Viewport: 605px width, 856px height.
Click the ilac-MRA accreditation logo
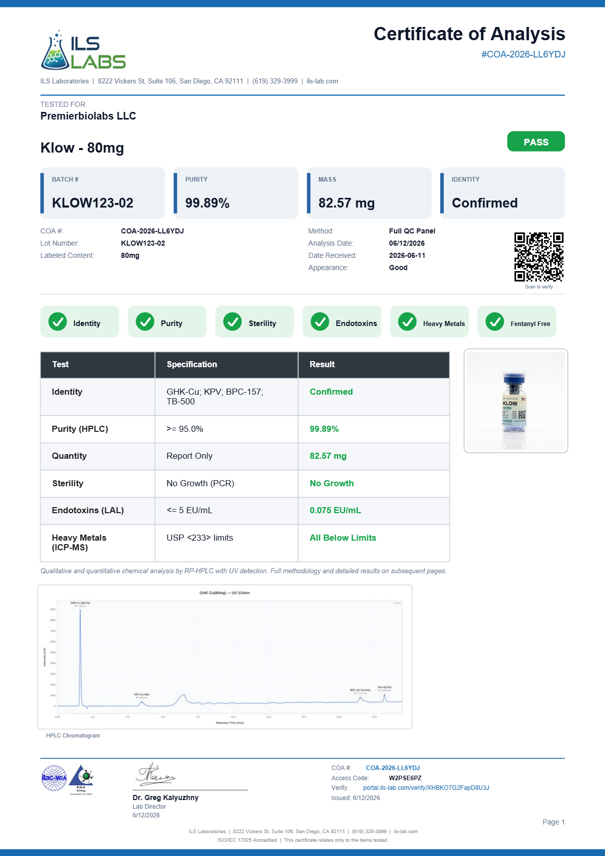click(x=54, y=778)
